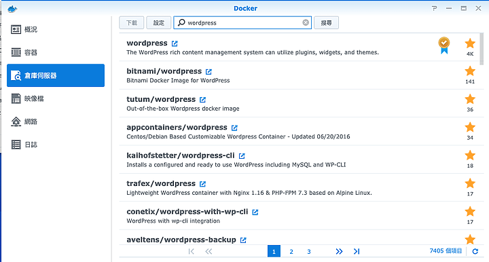489x262 pixels.
Task: Go to results page 1
Action: coord(274,251)
